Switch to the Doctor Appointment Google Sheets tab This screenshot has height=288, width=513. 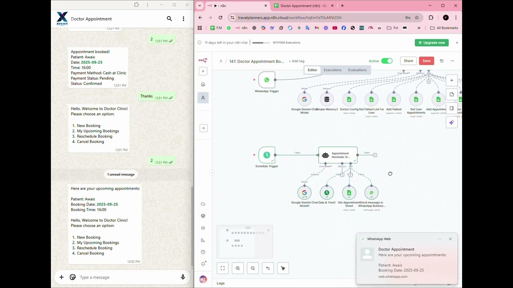304,6
